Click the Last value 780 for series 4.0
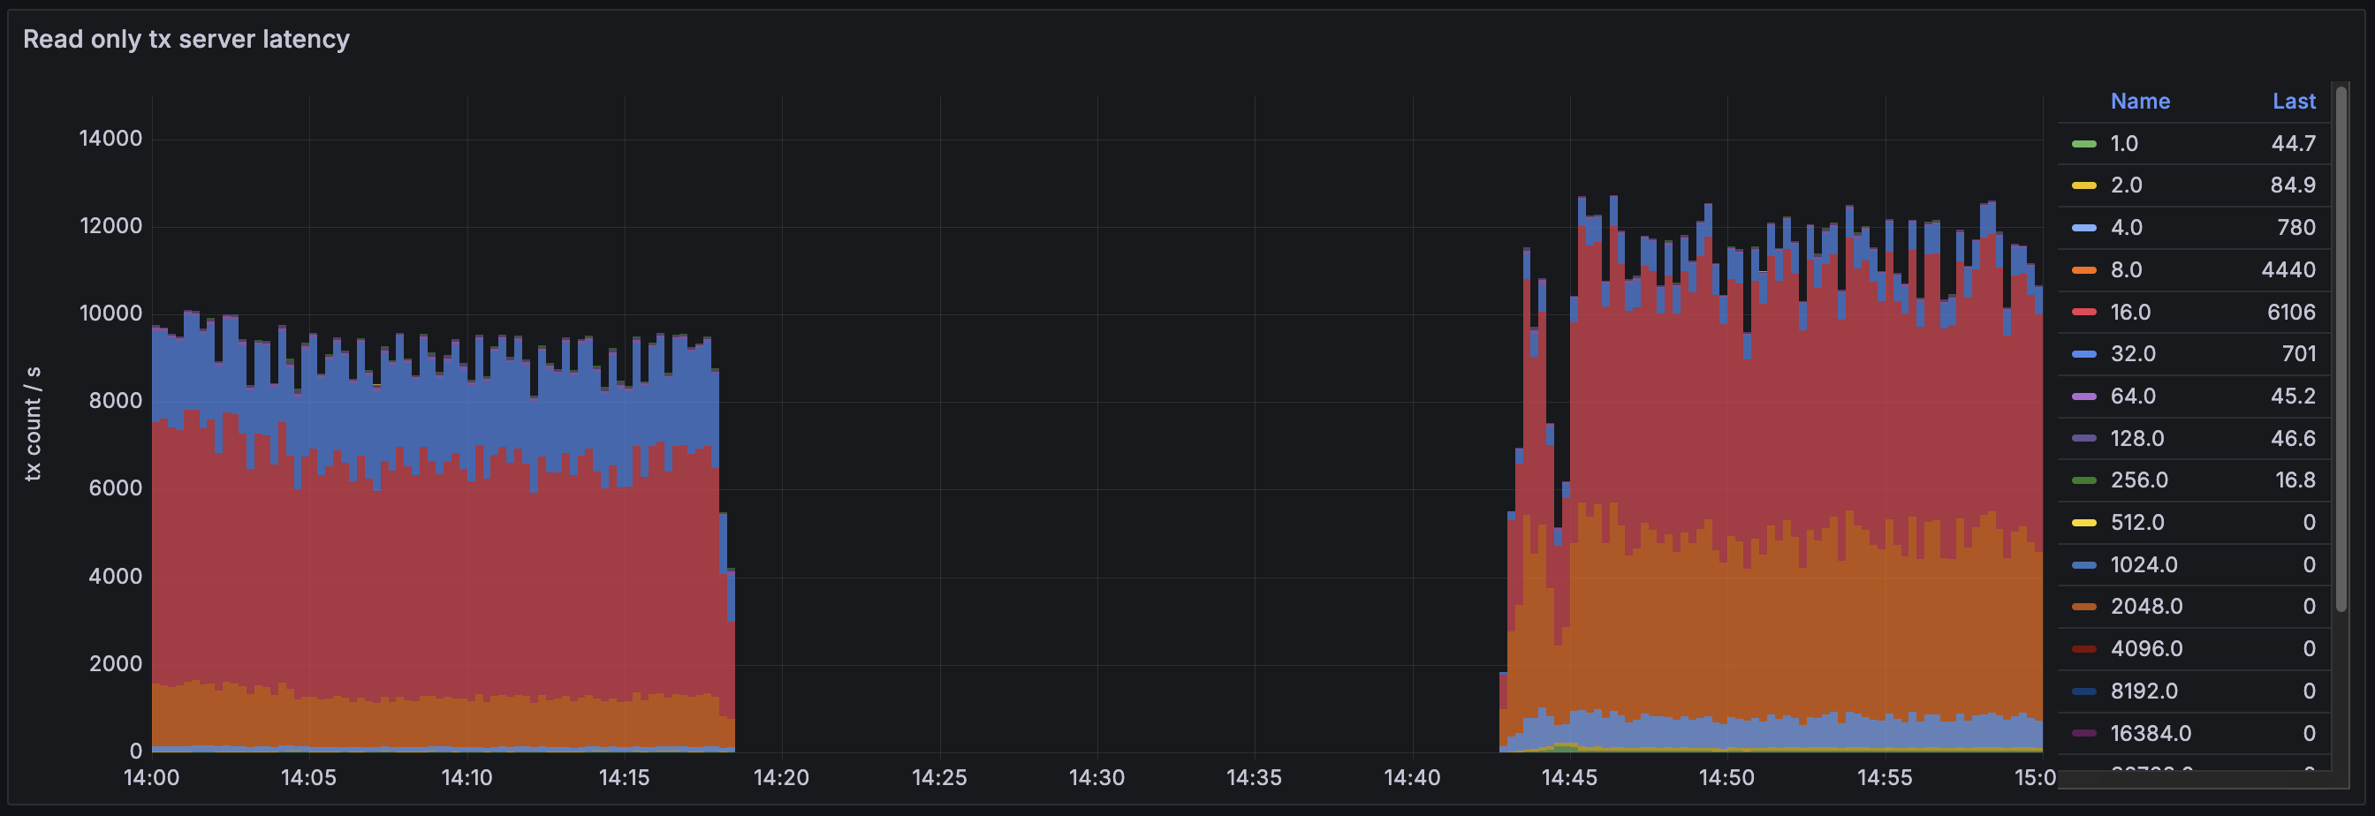Screen dimensions: 2375x816 (2295, 228)
